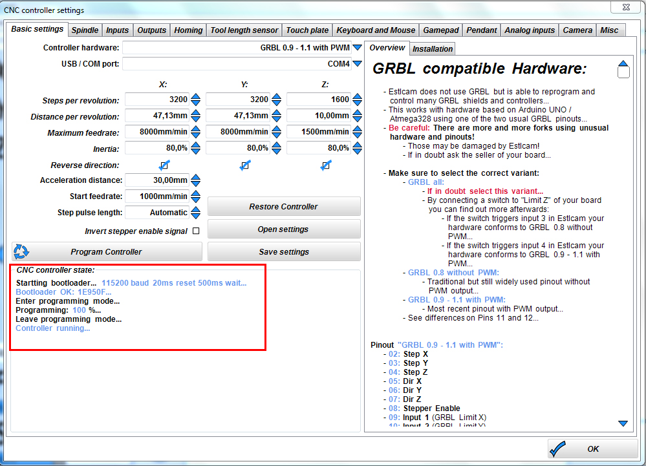The width and height of the screenshot is (646, 466).
Task: Click the Program Controller refresh icon
Action: point(22,251)
